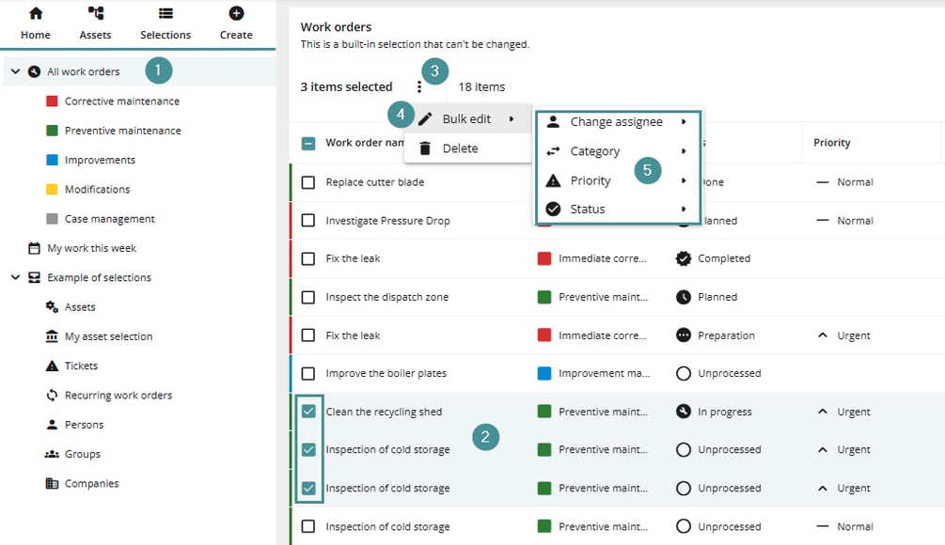Click Corrective maintenance red color square
The height and width of the screenshot is (545, 945).
(x=53, y=101)
